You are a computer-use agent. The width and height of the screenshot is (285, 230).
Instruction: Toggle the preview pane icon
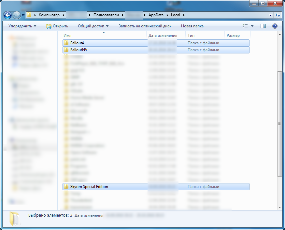(263, 26)
